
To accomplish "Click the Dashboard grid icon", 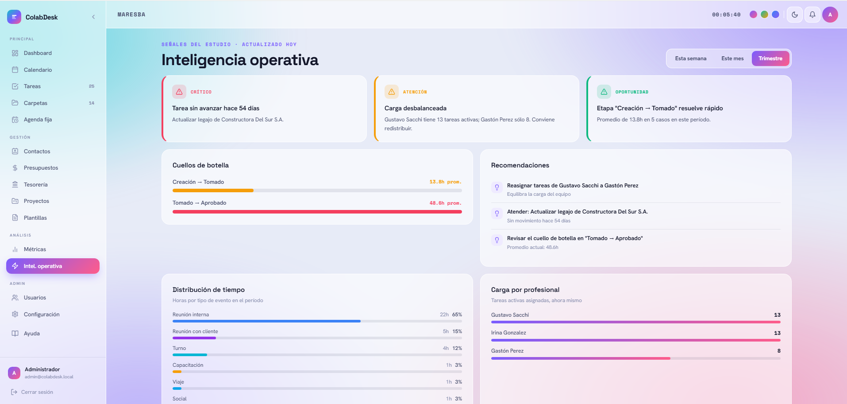I will click(15, 53).
